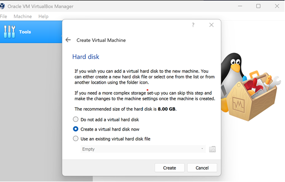Viewport: 285px width, 182px height.
Task: Click the Cancel button
Action: (x=202, y=168)
